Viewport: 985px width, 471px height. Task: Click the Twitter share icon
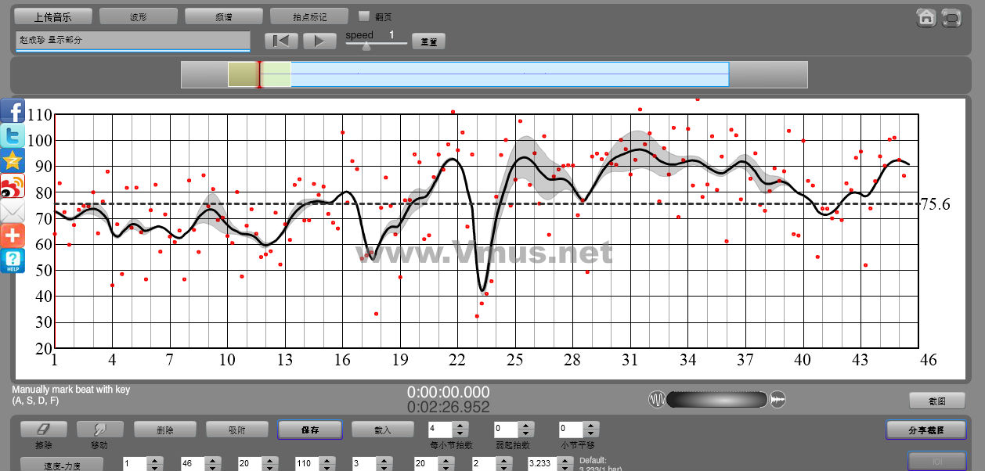(13, 136)
